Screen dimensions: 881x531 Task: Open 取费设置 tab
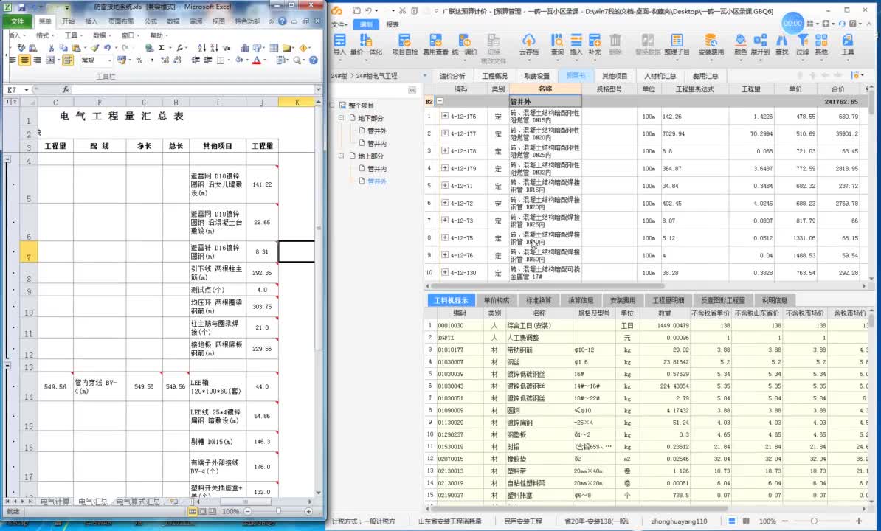coord(536,76)
